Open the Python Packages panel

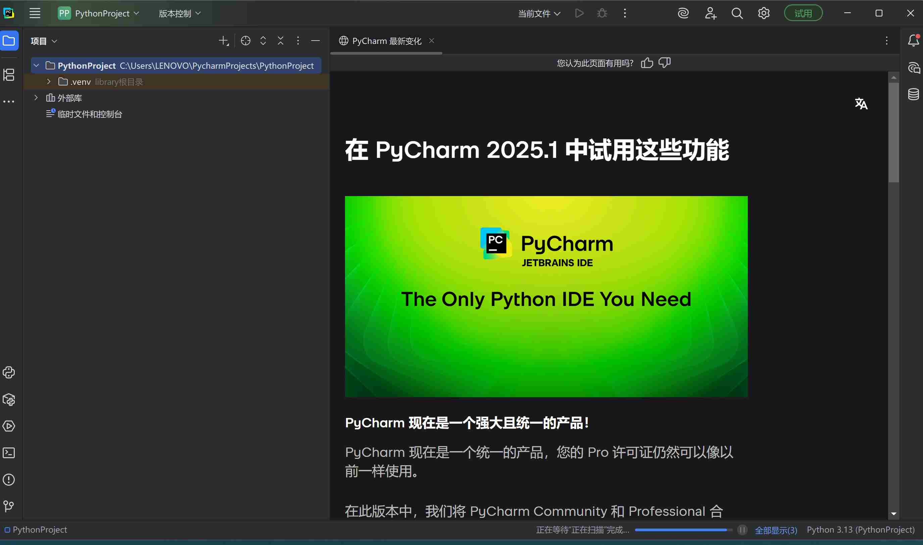(9, 400)
